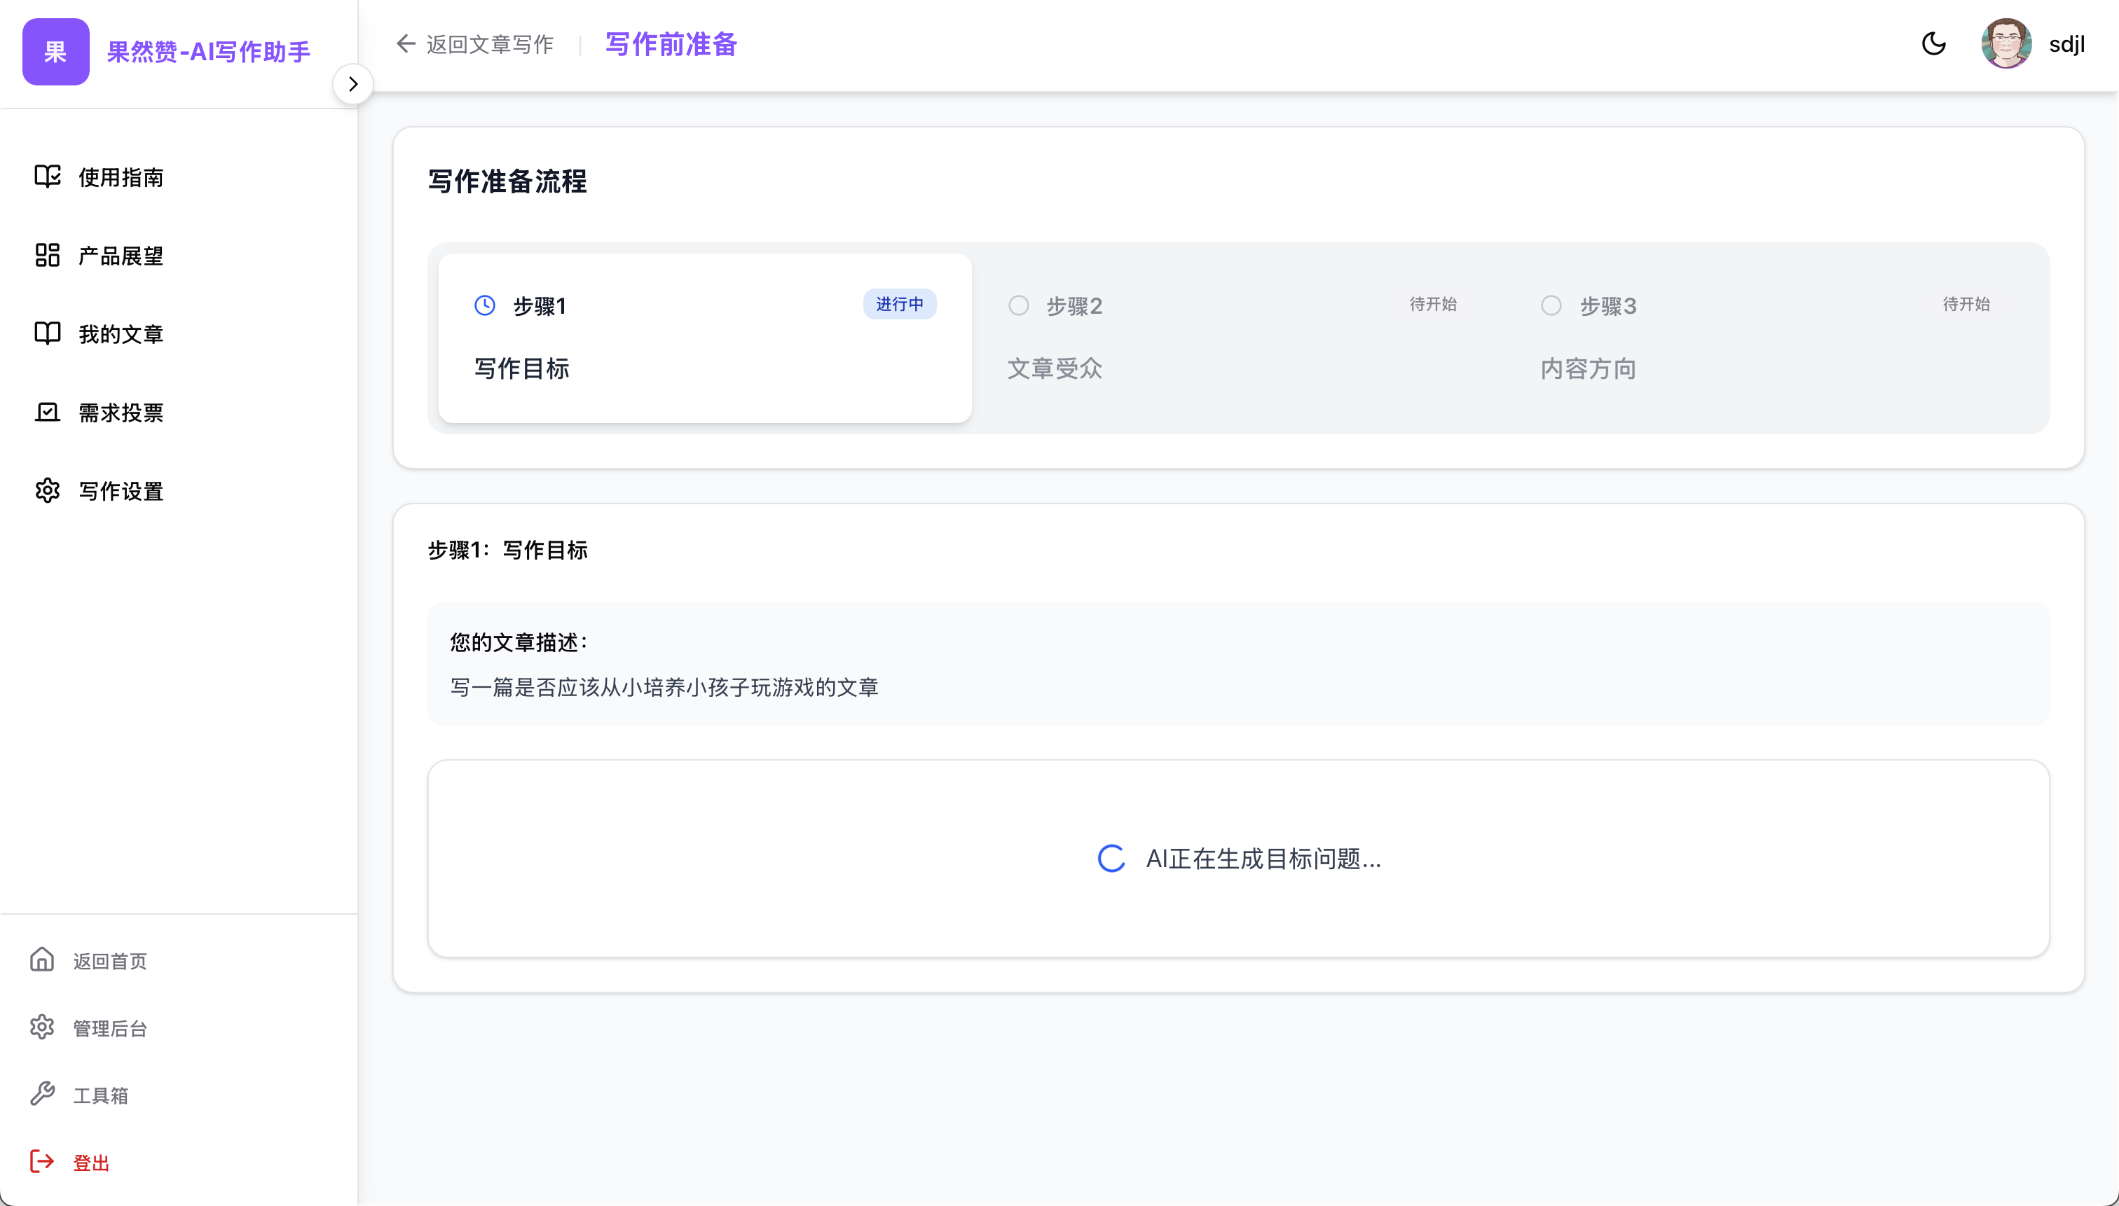The height and width of the screenshot is (1206, 2119).
Task: Open 我的文章 open-book icon
Action: 47,333
